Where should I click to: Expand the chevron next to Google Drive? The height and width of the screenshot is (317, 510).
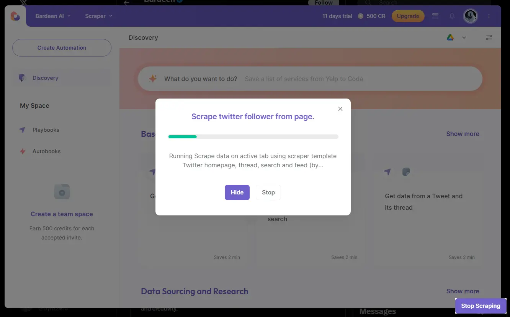click(464, 37)
